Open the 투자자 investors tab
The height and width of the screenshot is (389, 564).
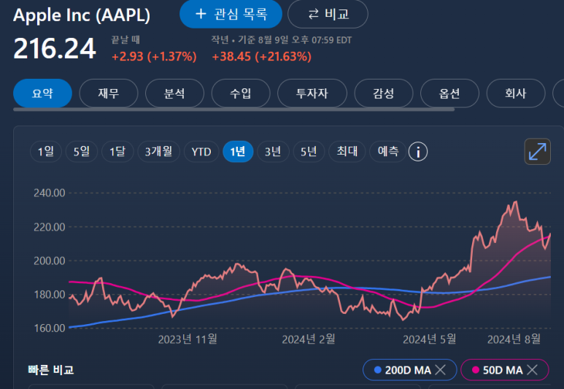(312, 93)
